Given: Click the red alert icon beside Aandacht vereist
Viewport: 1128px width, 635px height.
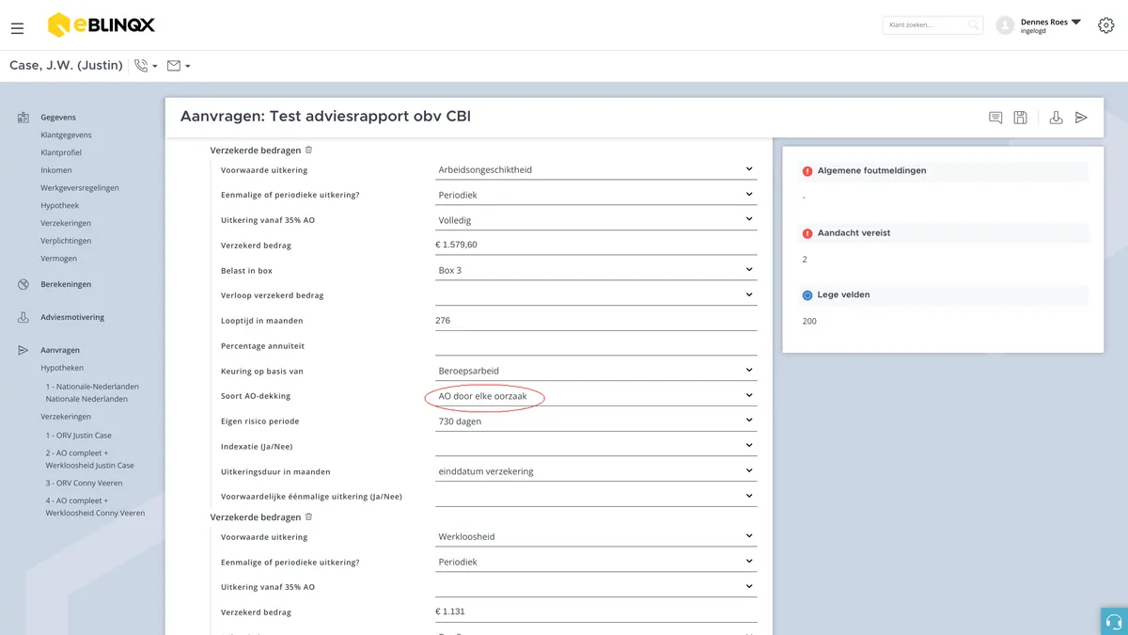Looking at the screenshot, I should [807, 233].
